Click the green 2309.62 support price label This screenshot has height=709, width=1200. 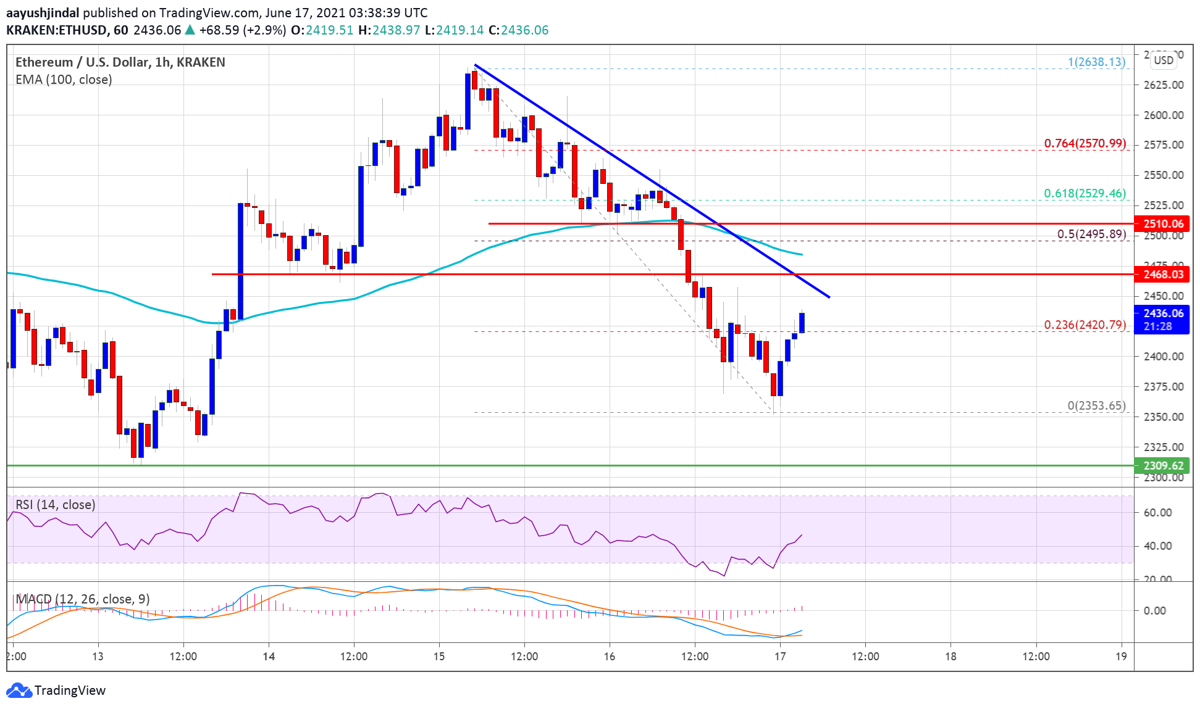[1163, 466]
